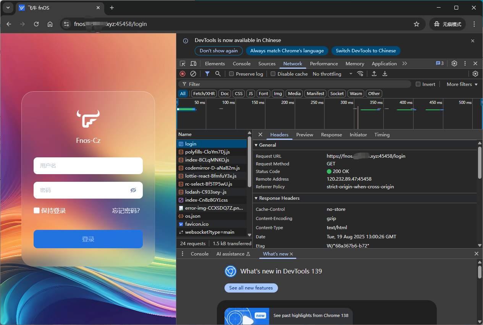The image size is (483, 325).
Task: Open the No throttling dropdown
Action: coord(332,74)
